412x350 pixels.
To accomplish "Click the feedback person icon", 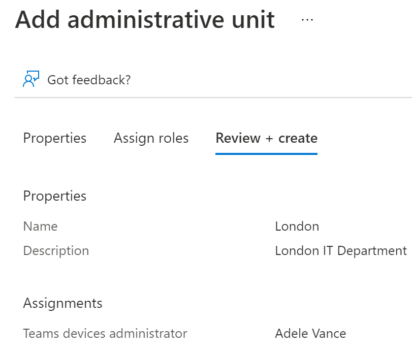I will coord(31,79).
